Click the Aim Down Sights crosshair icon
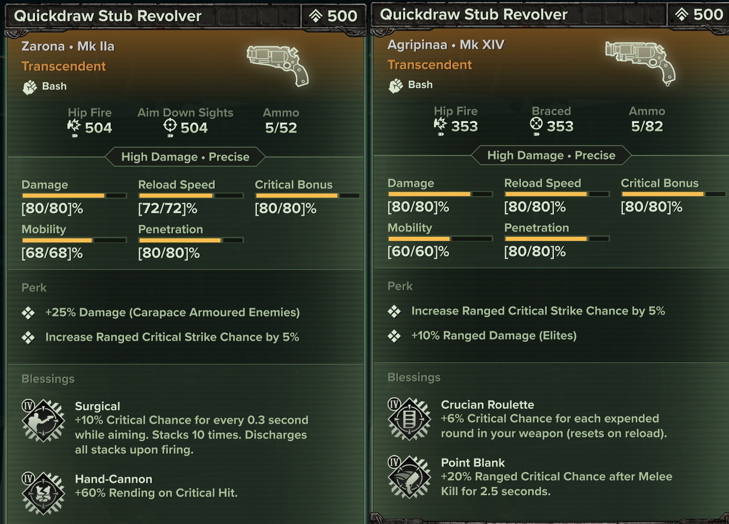729x524 pixels. point(170,126)
